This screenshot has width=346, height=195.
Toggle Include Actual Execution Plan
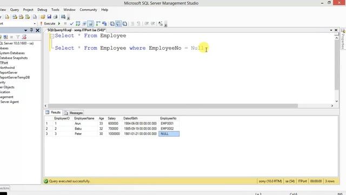coord(98,23)
